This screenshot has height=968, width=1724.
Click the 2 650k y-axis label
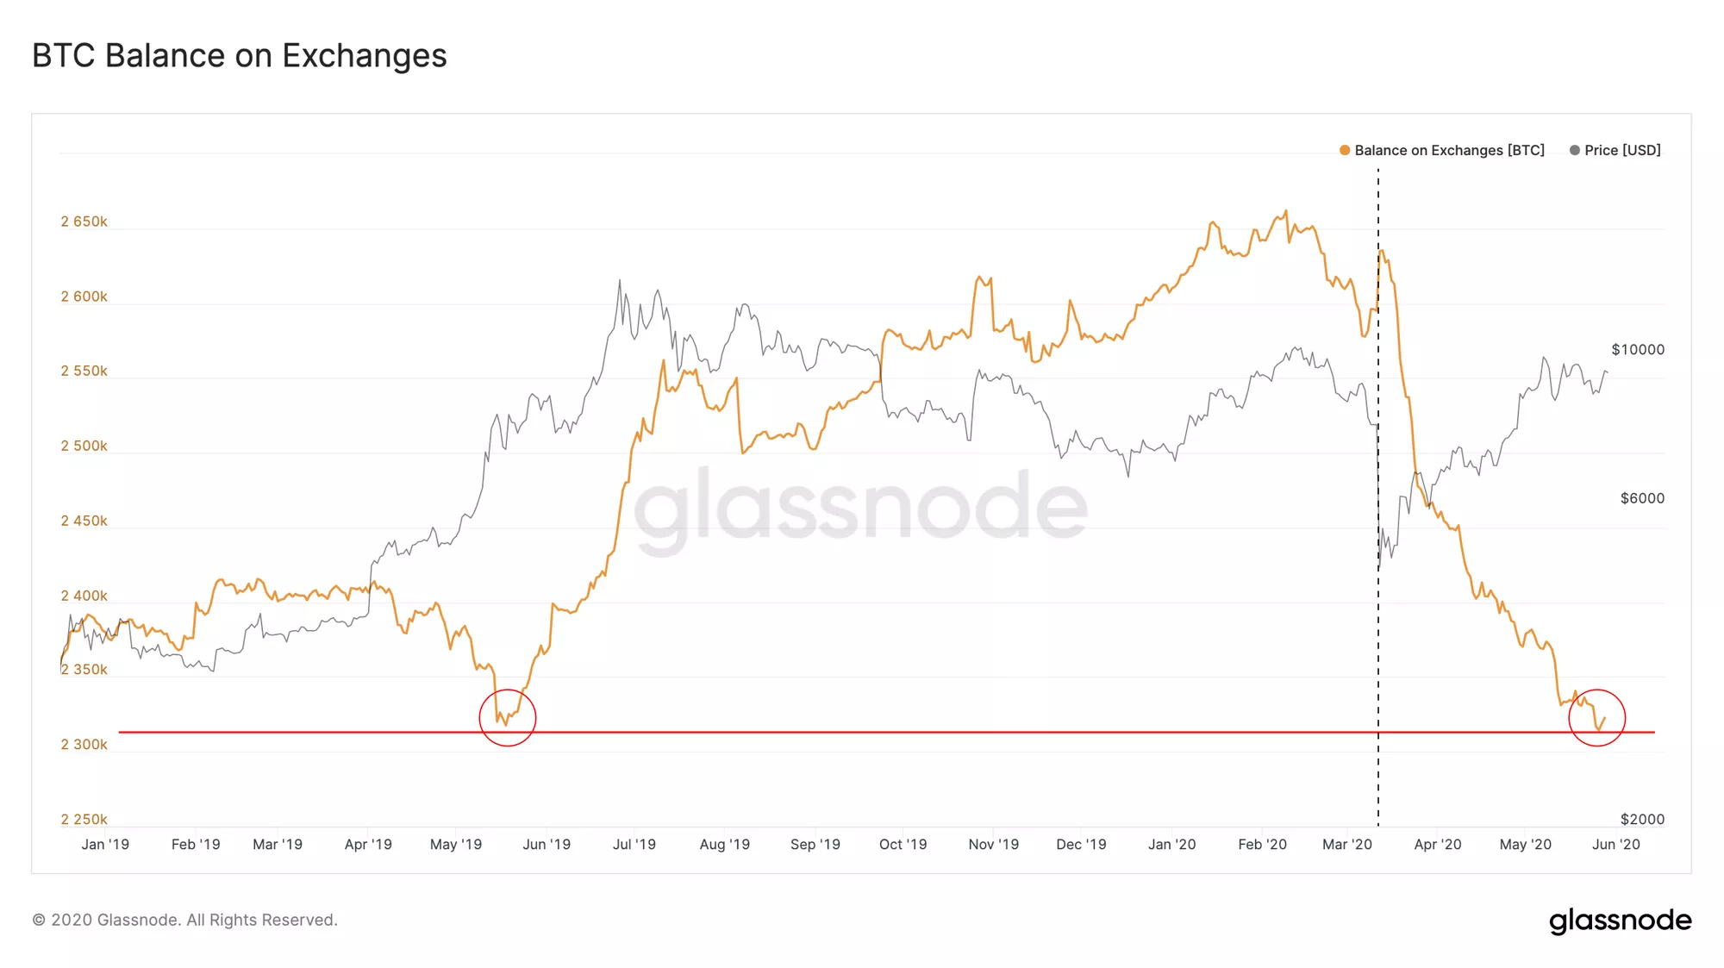click(x=84, y=222)
